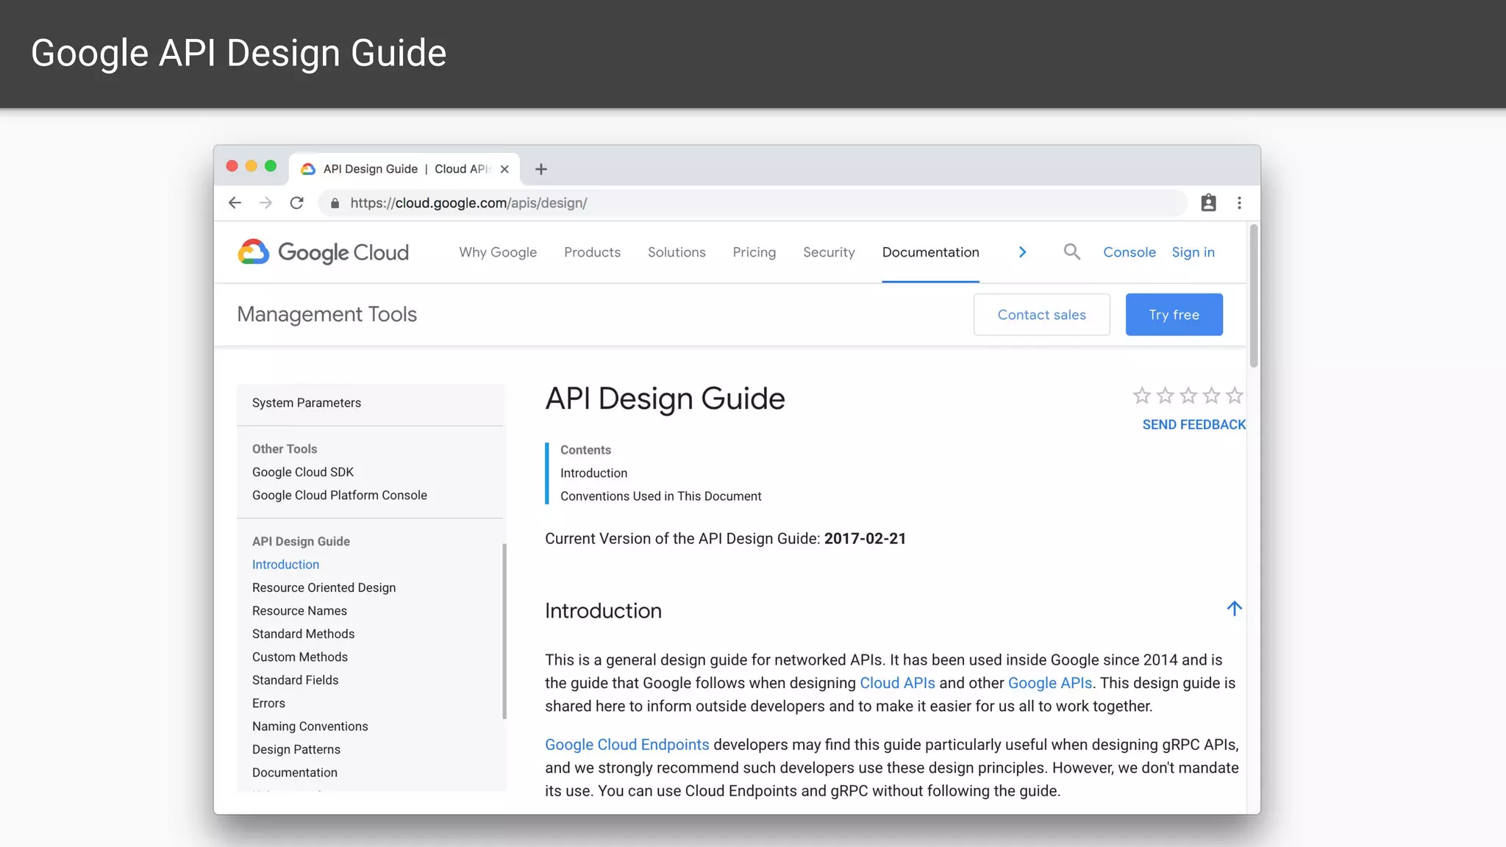Open a new tab with plus icon
1506x847 pixels.
coord(541,169)
